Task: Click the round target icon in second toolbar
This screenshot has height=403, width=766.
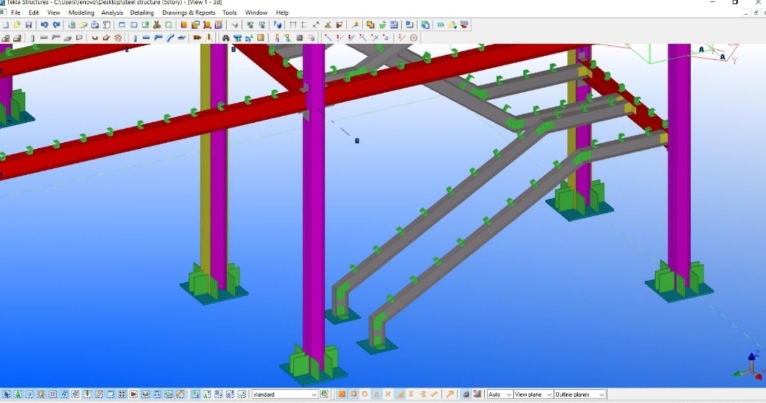Action: coord(414,38)
